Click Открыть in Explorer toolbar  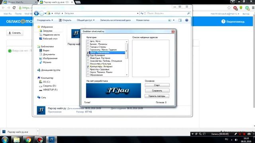click(65, 20)
